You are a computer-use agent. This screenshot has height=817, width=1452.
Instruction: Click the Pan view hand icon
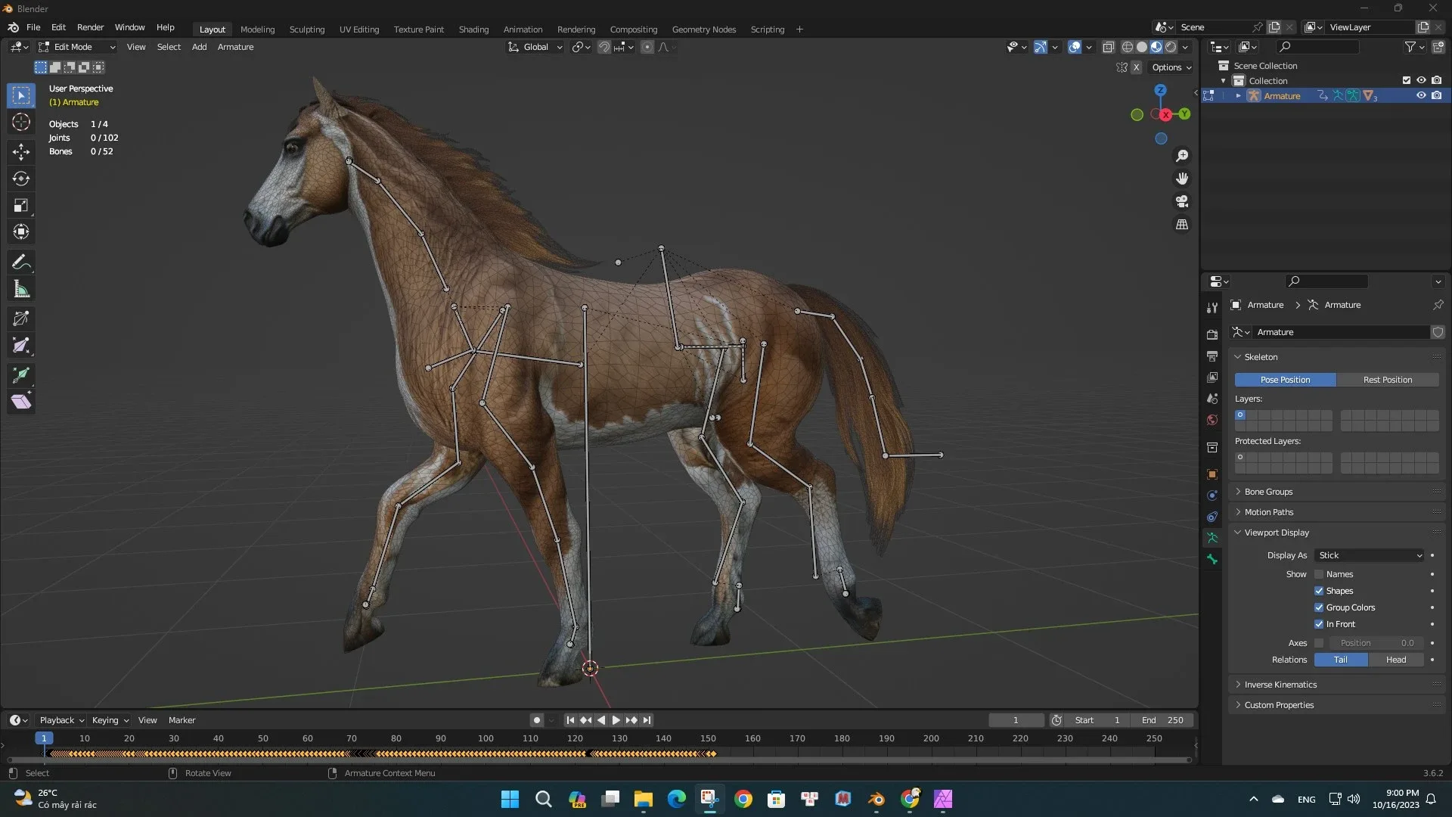(x=1181, y=179)
